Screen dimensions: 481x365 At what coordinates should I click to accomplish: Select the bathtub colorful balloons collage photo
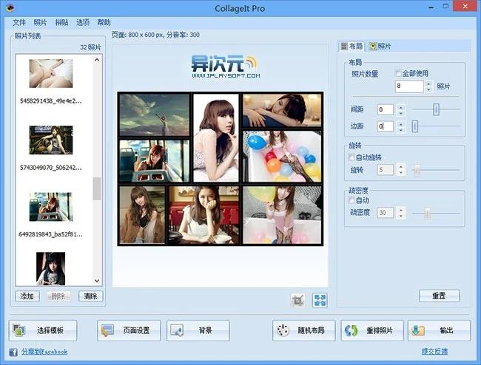pyautogui.click(x=282, y=157)
